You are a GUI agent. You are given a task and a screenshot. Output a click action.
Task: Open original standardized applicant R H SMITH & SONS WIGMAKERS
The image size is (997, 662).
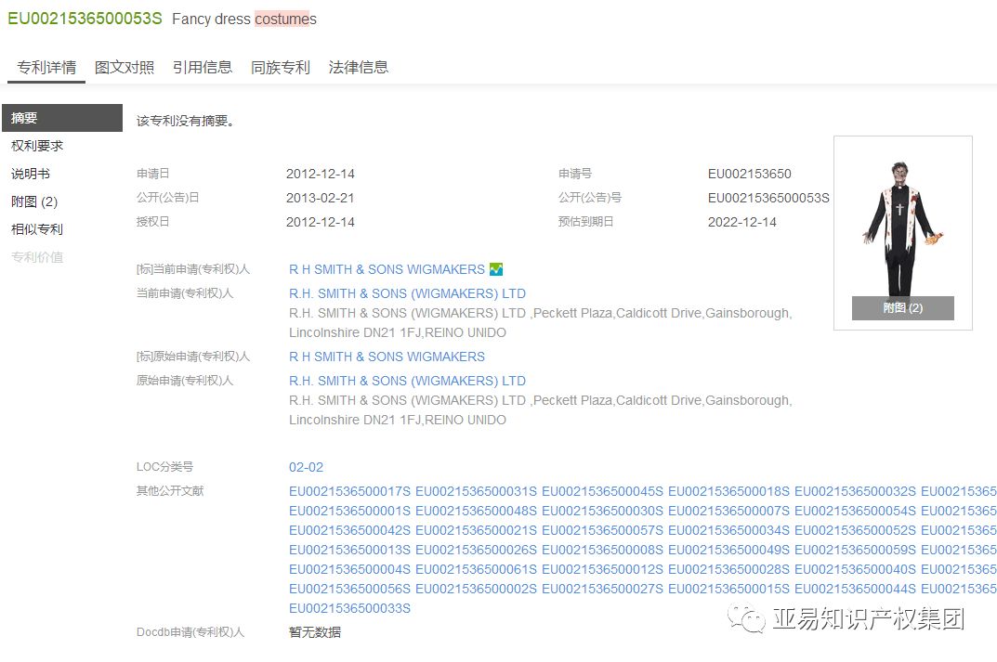[387, 357]
